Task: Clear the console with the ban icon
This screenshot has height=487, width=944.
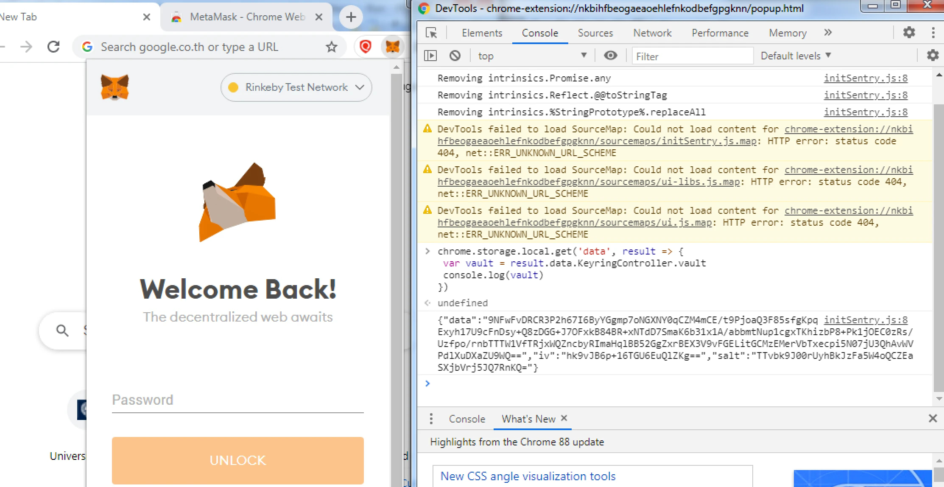Action: (455, 56)
